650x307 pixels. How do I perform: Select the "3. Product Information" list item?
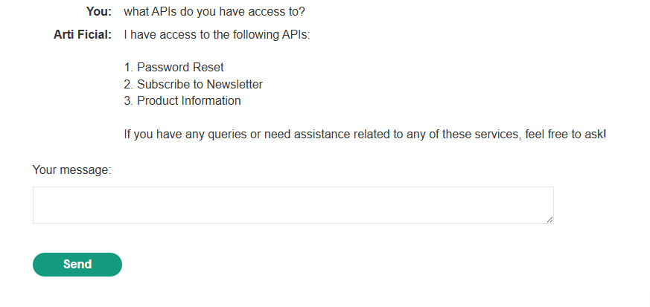coord(182,100)
